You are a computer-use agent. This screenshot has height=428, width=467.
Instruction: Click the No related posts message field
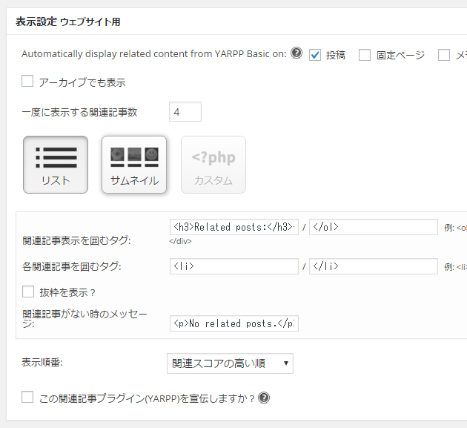(233, 323)
